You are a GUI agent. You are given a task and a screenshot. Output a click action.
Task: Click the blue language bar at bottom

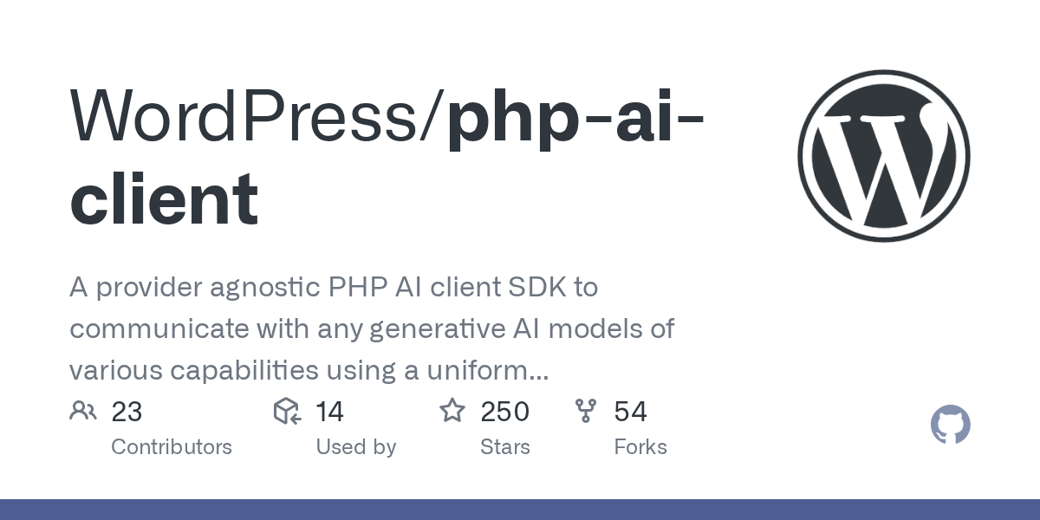point(520,510)
